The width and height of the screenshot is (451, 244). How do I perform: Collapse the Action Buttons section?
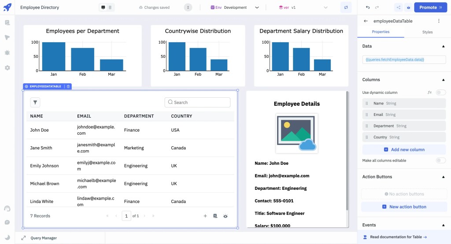(x=443, y=177)
